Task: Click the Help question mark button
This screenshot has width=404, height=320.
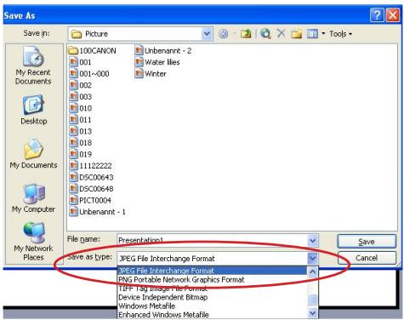Action: click(377, 14)
